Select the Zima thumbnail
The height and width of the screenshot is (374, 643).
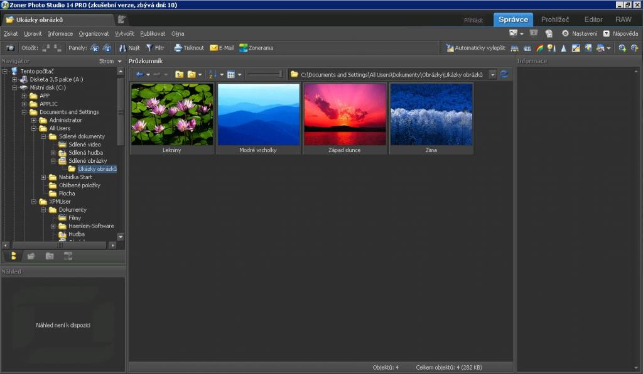(x=431, y=119)
